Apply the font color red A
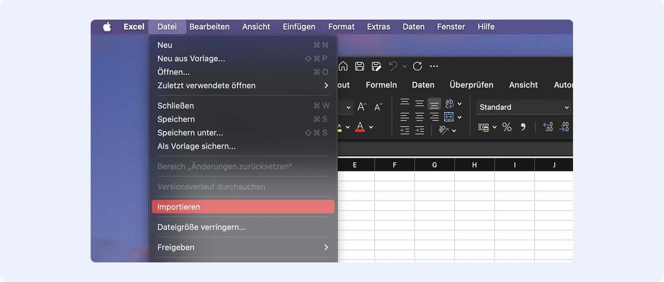Screen dimensions: 664x282 pos(360,127)
